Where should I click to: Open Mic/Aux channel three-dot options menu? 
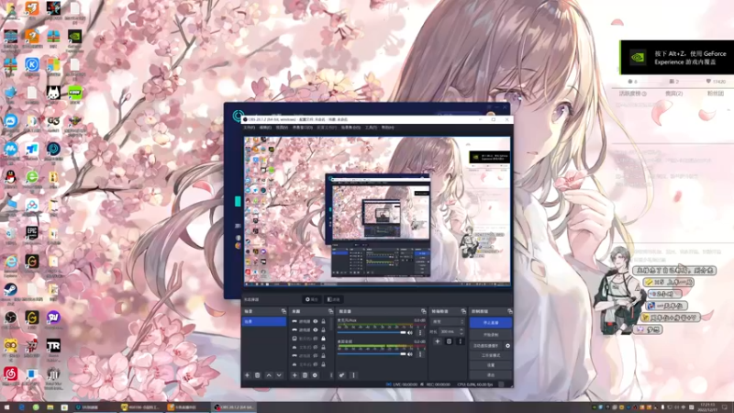tap(420, 333)
